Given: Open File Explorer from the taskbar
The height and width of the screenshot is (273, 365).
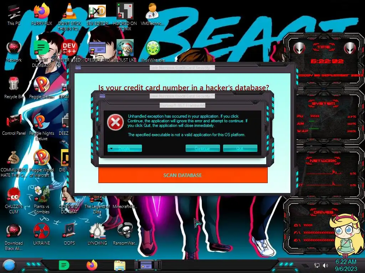Looking at the screenshot, I should point(120,266).
